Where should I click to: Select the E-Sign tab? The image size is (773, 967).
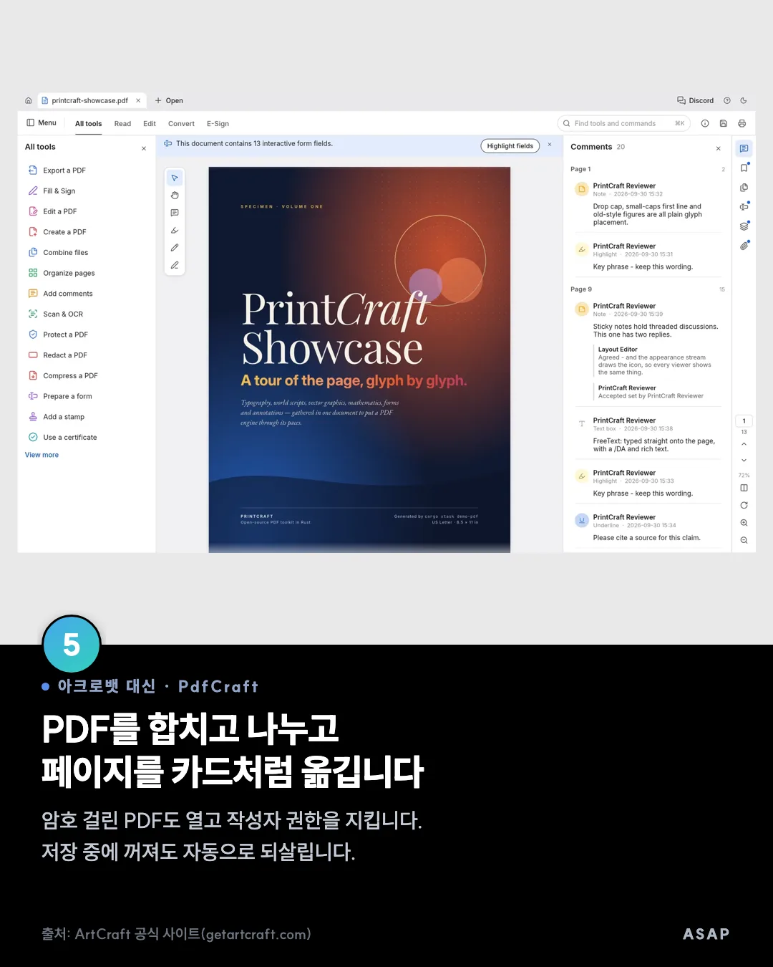click(218, 124)
